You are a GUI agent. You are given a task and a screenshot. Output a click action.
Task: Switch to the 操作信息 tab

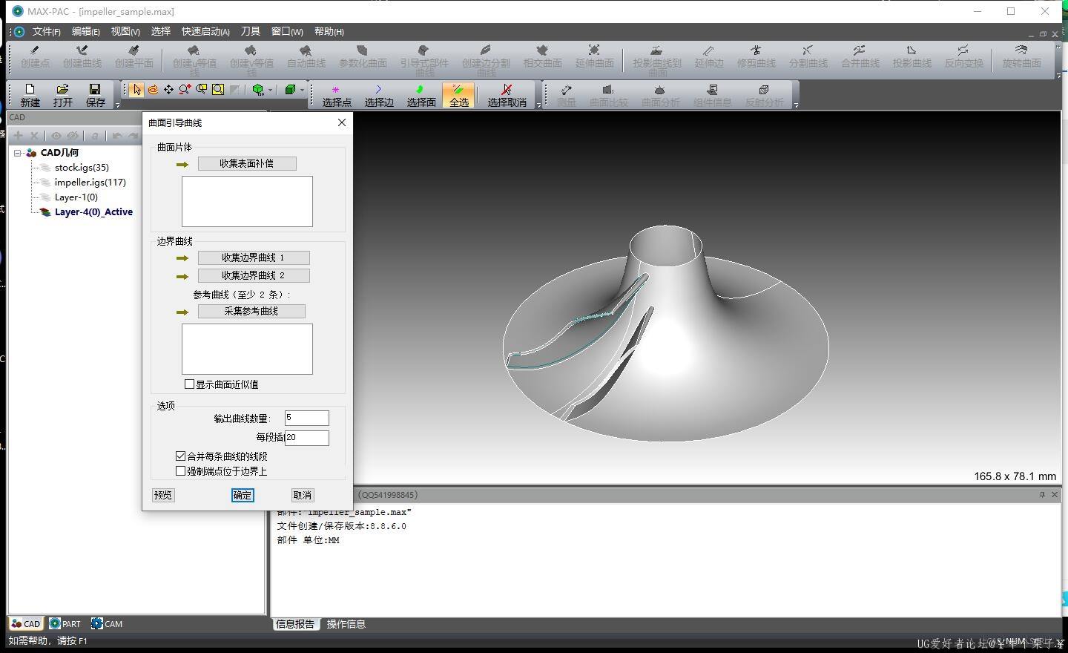point(346,624)
